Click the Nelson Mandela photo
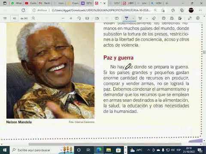206x154 pixels. pyautogui.click(x=50, y=71)
